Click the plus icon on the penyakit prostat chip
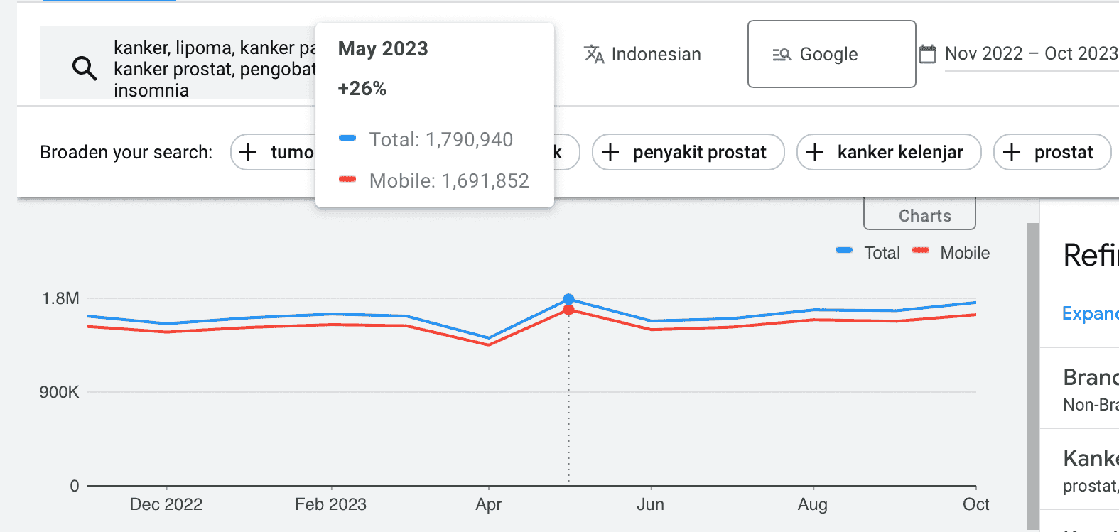 click(610, 152)
